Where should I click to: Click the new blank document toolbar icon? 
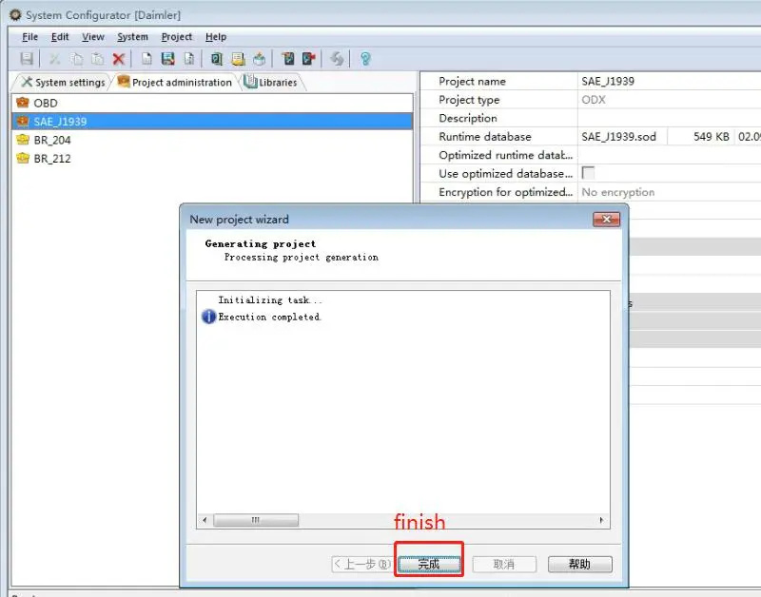click(x=146, y=59)
